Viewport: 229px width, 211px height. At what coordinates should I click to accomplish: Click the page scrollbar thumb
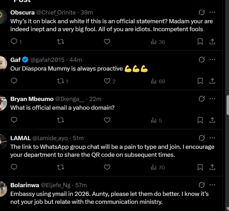pos(227,105)
